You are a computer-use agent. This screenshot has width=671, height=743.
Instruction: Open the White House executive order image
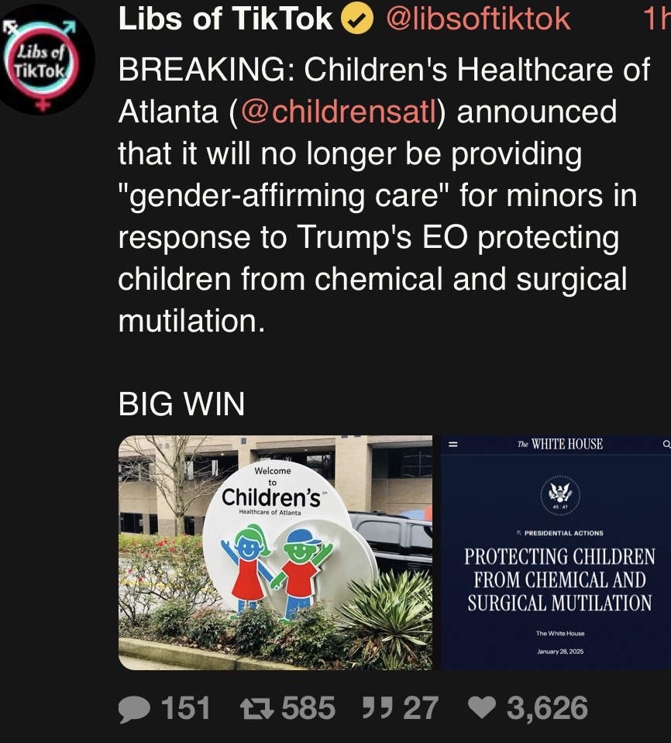[x=556, y=552]
